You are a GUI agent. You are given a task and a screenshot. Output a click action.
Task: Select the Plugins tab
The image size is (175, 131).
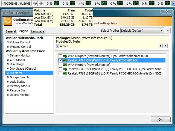coord(24,31)
